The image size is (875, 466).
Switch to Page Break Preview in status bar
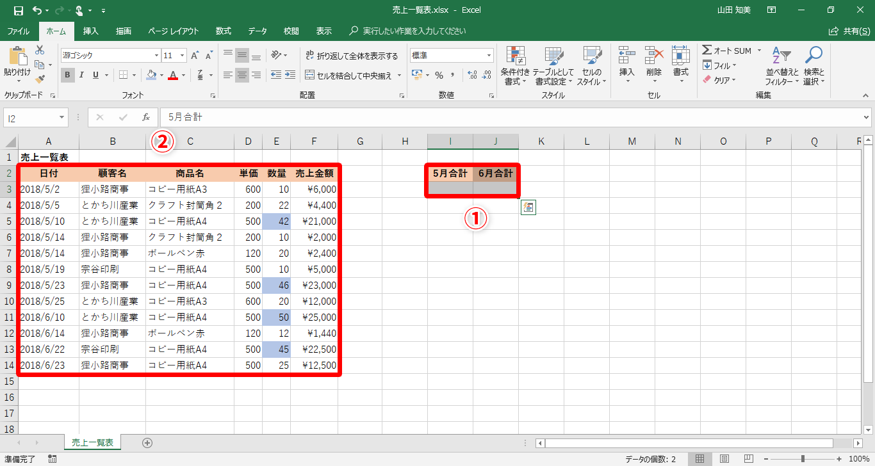point(749,458)
